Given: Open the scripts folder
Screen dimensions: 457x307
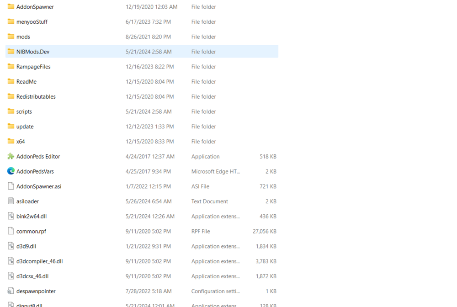Looking at the screenshot, I should (x=24, y=111).
